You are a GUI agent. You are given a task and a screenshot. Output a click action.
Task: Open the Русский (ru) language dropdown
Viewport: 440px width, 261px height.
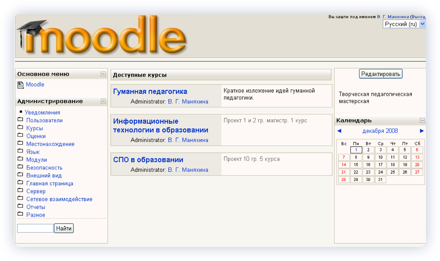(x=422, y=24)
